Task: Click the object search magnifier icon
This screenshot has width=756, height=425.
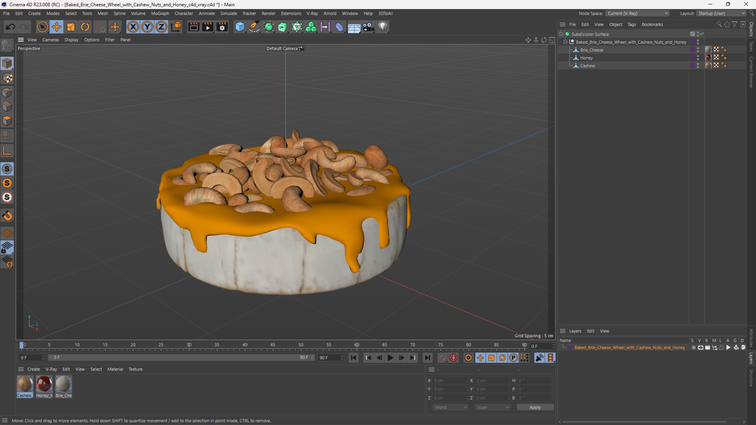Action: pos(719,24)
